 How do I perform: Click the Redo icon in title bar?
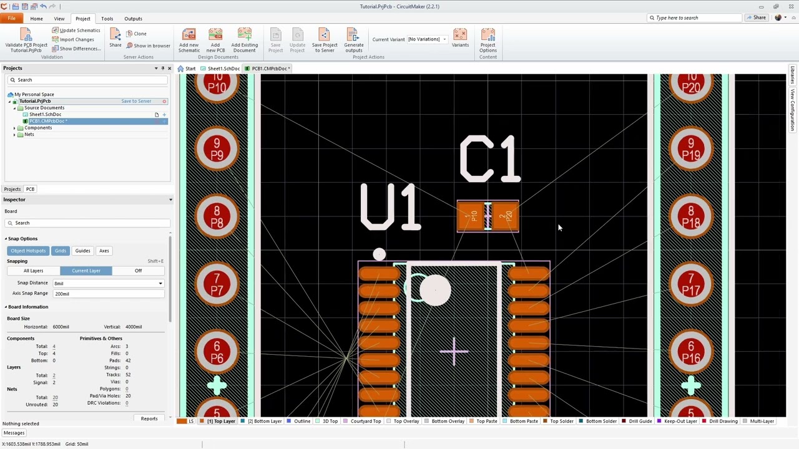(x=52, y=6)
